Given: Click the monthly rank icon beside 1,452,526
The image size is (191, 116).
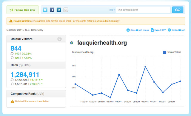Looking at the screenshot, I should tap(12, 80).
